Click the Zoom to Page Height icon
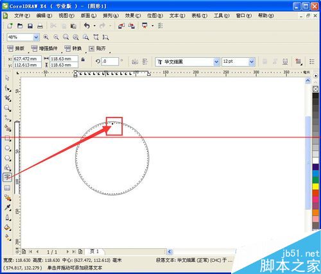The height and width of the screenshot is (274, 321). (105, 37)
